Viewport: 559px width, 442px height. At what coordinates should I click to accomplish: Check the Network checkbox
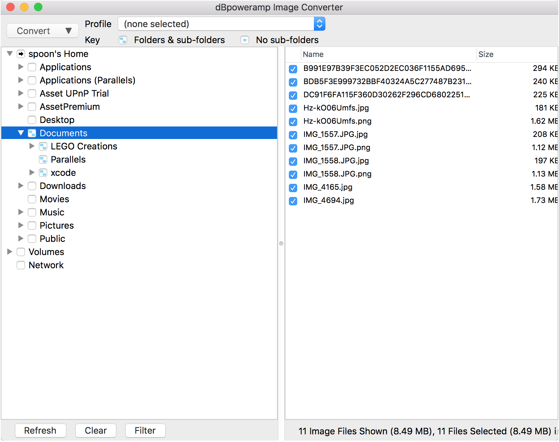click(x=21, y=265)
